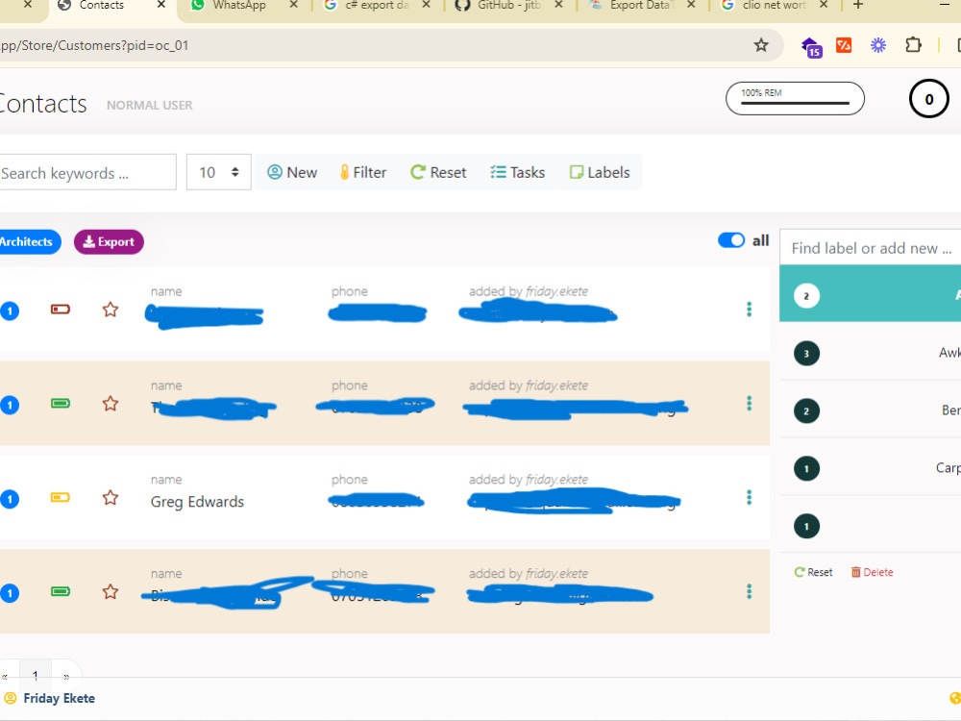Click Delete in the labels panel
961x721 pixels.
point(873,572)
